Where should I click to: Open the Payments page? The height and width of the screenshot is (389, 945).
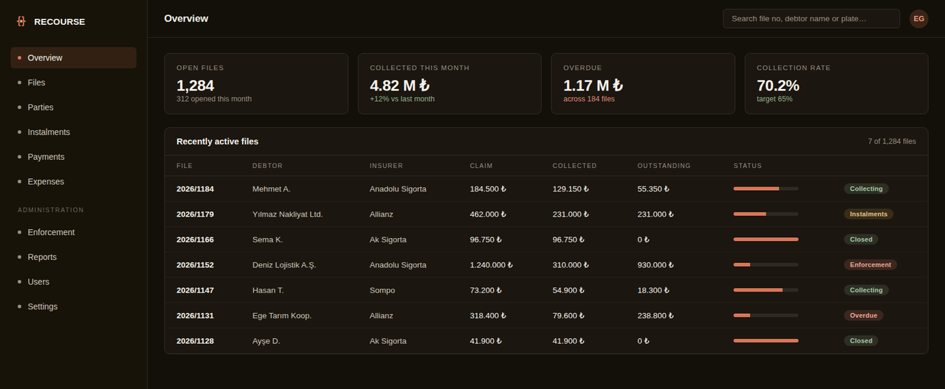(73, 157)
